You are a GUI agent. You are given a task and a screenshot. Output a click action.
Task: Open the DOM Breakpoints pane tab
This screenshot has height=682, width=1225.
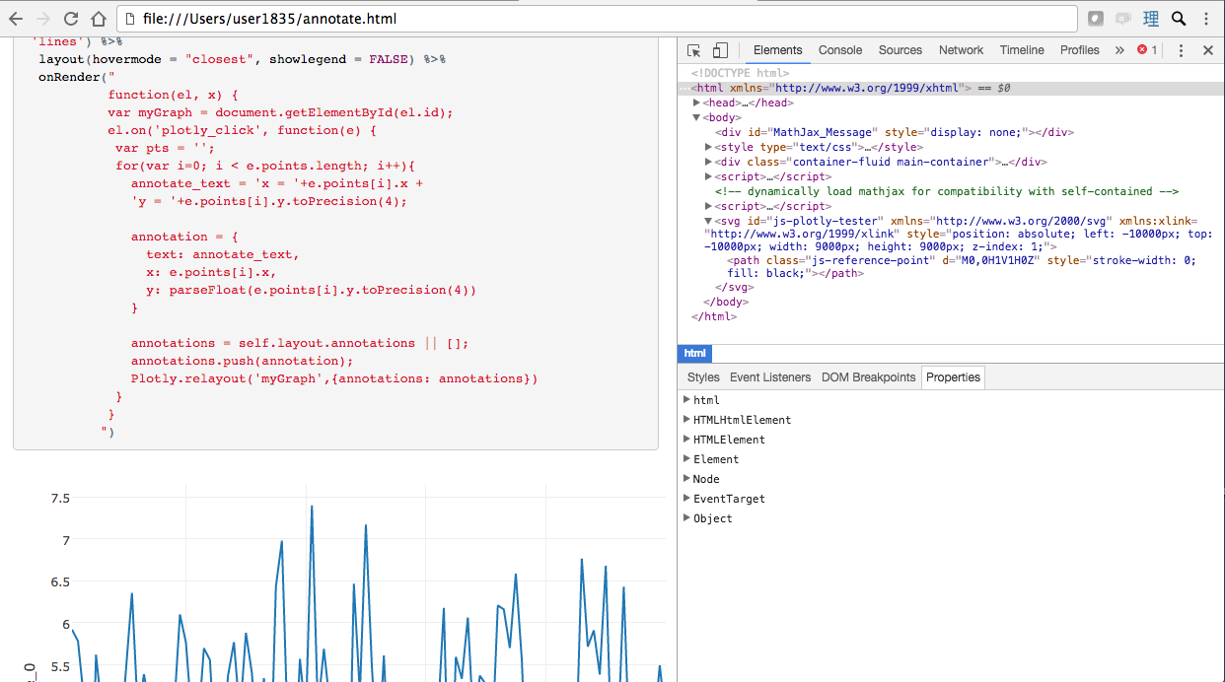pos(868,376)
